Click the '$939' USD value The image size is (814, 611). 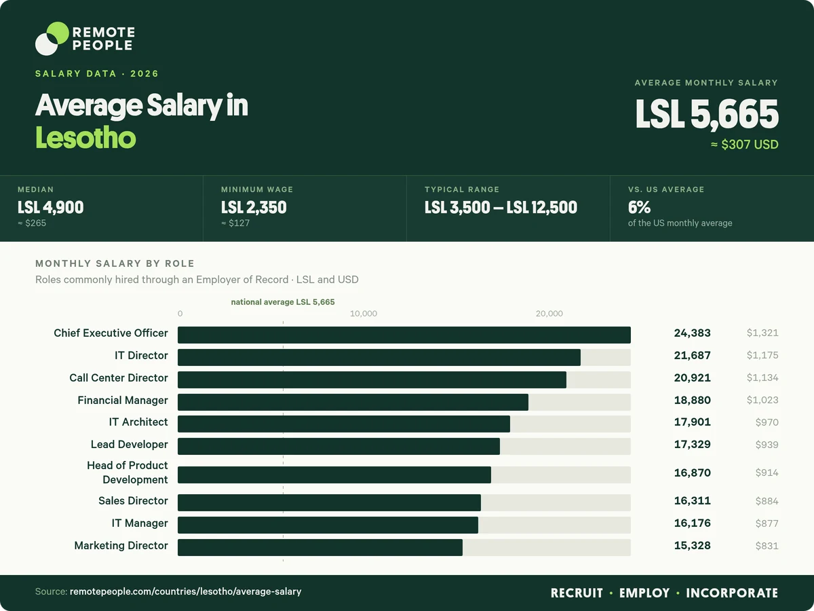(767, 445)
